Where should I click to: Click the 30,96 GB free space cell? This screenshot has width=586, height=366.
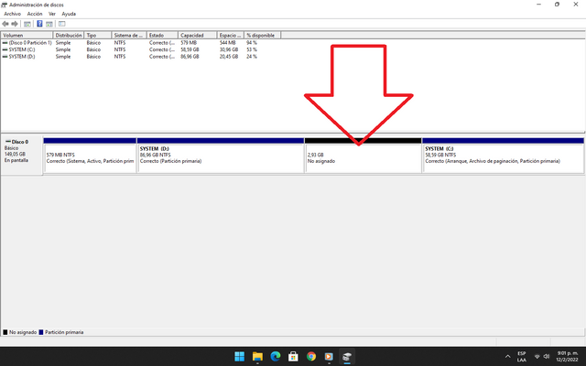click(x=229, y=49)
